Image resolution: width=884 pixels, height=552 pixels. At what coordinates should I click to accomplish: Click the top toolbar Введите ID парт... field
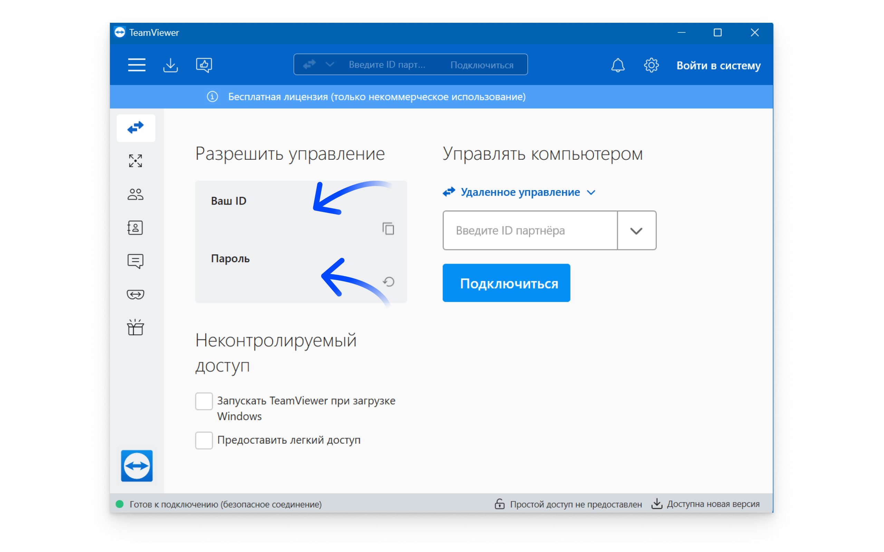point(387,65)
